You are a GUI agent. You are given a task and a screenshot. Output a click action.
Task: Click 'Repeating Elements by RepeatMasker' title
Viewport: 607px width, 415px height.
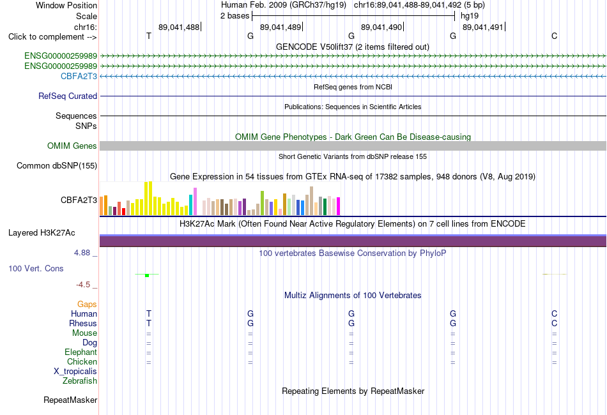coord(353,391)
